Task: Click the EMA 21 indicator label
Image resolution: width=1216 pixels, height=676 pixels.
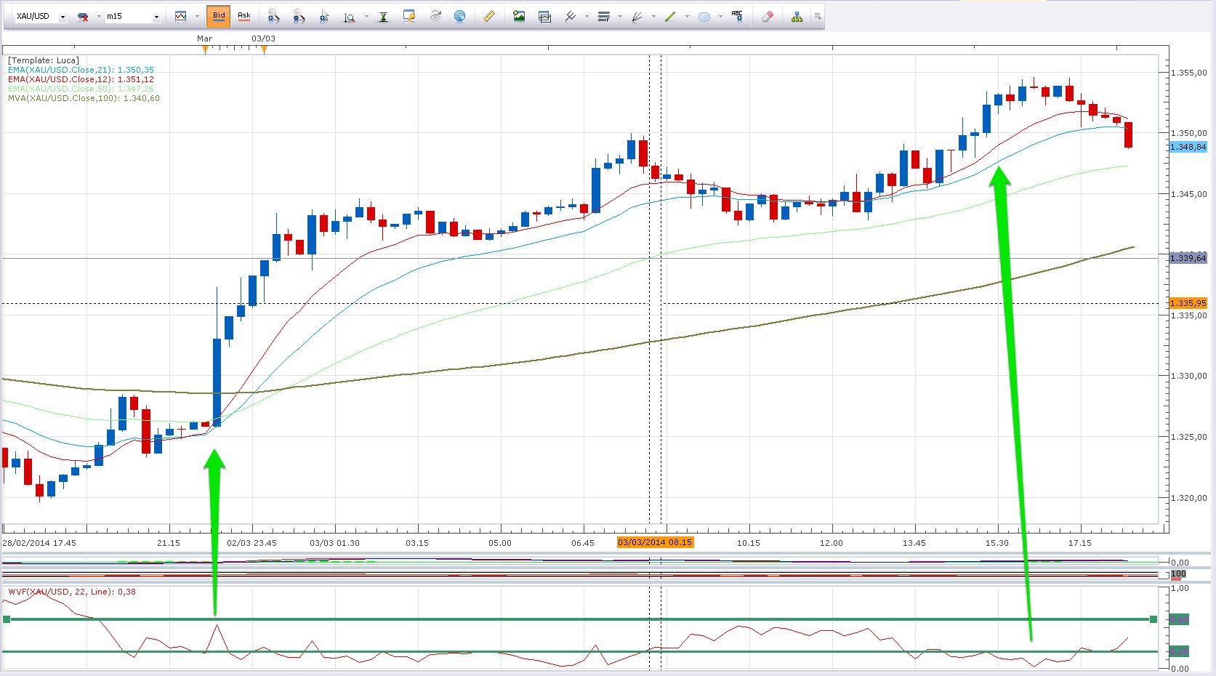Action: point(81,70)
